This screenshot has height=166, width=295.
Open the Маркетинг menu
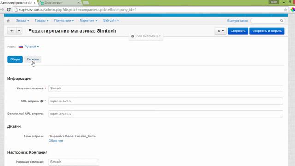click(x=88, y=21)
